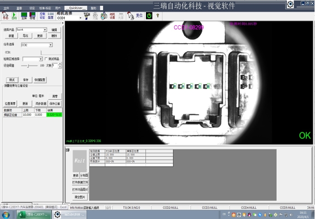Viewport: 315px width, 219px height.
Task: Click the 设定阈值 threshold slider
Action: click(x=28, y=66)
